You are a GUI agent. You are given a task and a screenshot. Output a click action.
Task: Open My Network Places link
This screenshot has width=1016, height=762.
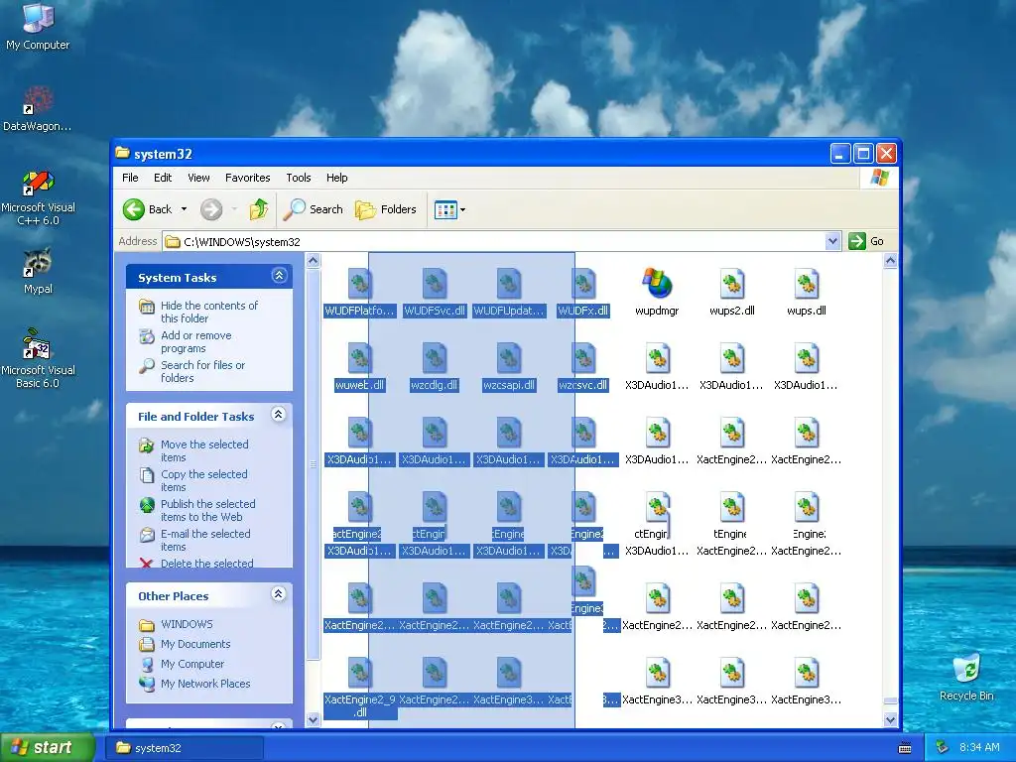pos(205,684)
